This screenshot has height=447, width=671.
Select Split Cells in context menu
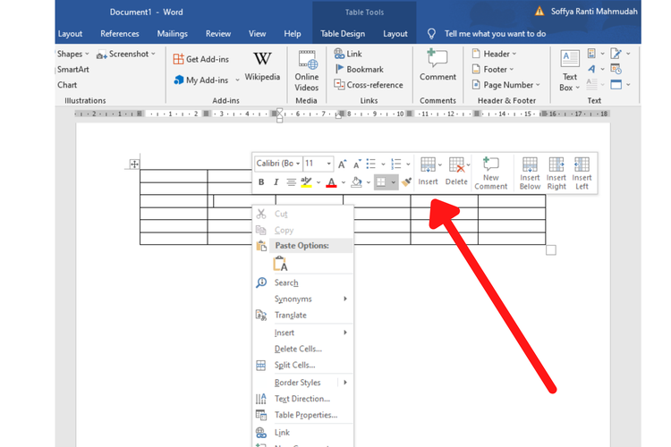303,366
